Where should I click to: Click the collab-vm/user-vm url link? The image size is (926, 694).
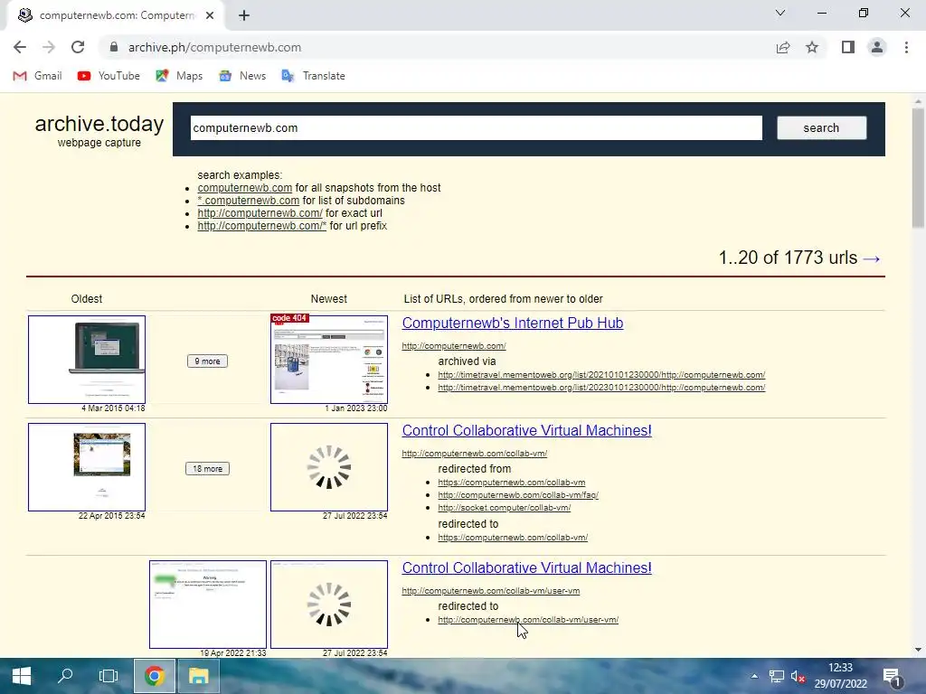(491, 591)
